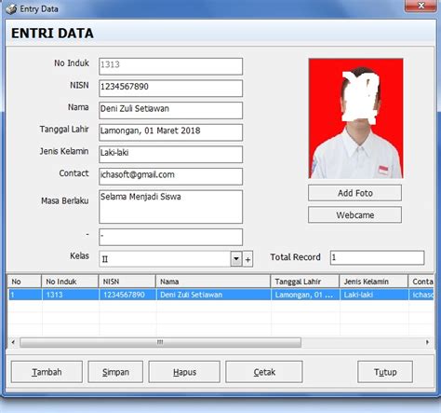
Task: Click the plus button beside Kelas dropdown
Action: pos(247,259)
